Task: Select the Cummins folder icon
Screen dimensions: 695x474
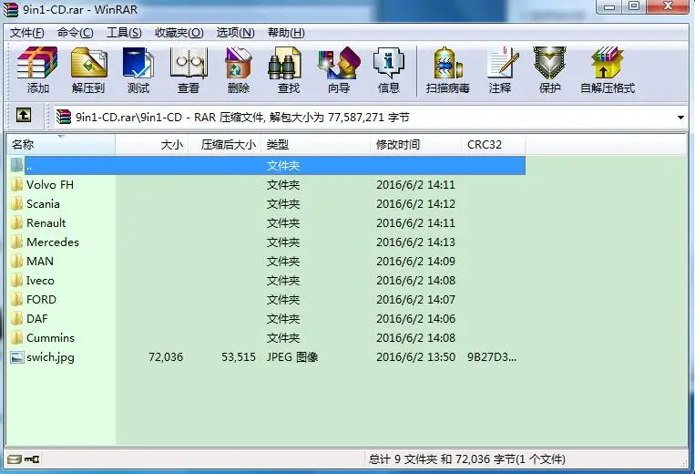Action: click(16, 337)
